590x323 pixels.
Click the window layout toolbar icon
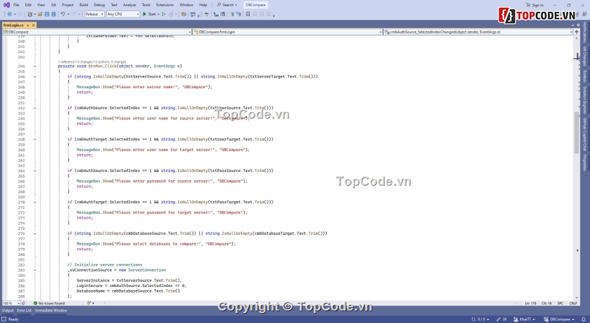(x=193, y=14)
